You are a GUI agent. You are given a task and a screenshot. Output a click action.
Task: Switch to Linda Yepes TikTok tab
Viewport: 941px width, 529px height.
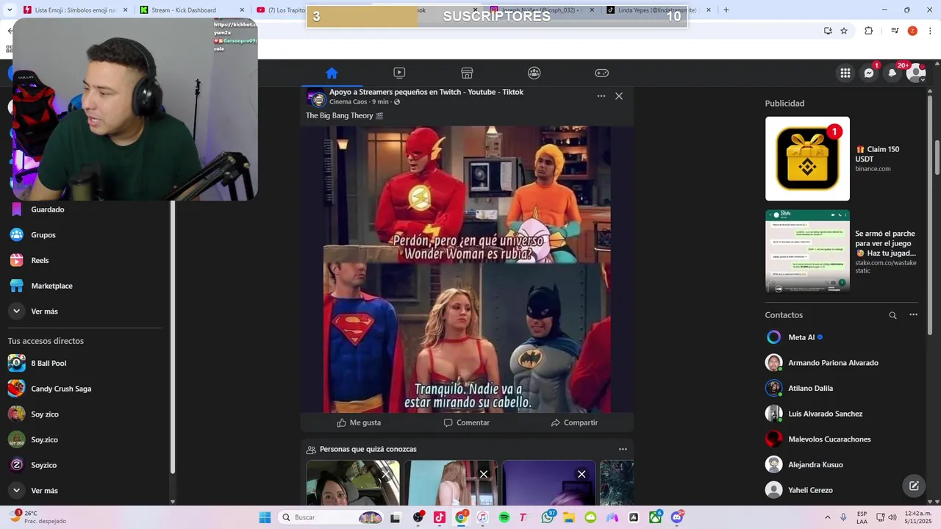click(x=657, y=10)
